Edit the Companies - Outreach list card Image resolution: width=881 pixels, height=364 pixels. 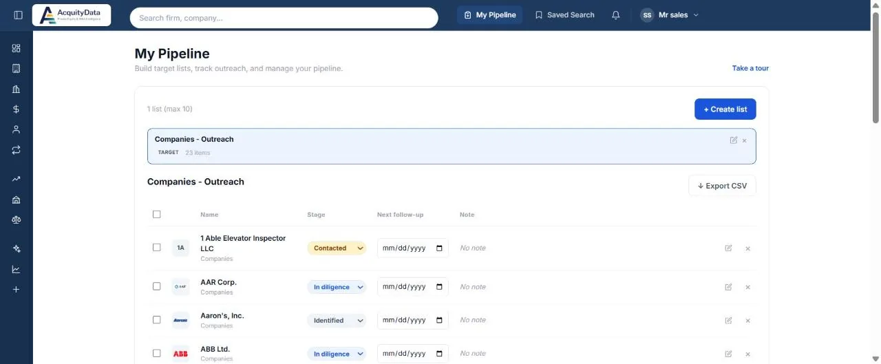pyautogui.click(x=734, y=140)
